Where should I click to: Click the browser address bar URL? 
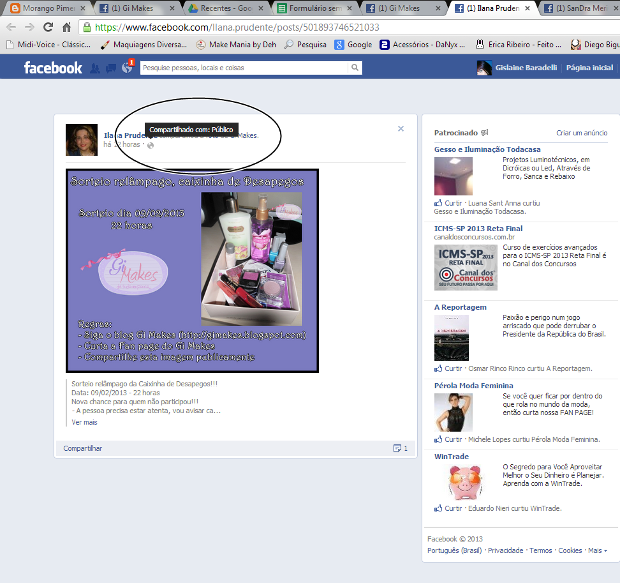coord(237,27)
